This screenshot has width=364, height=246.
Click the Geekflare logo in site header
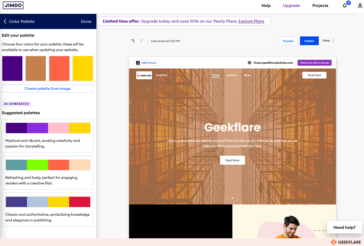[144, 75]
